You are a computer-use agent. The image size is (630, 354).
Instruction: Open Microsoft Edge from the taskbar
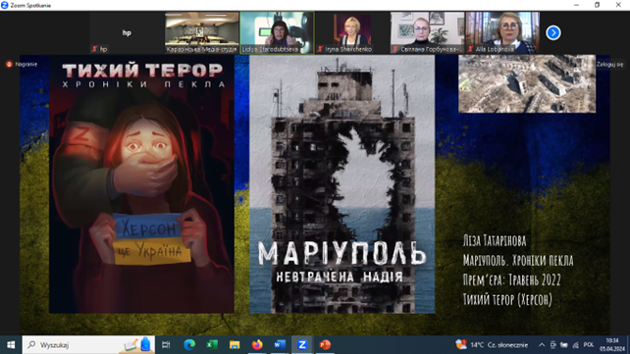pos(189,344)
